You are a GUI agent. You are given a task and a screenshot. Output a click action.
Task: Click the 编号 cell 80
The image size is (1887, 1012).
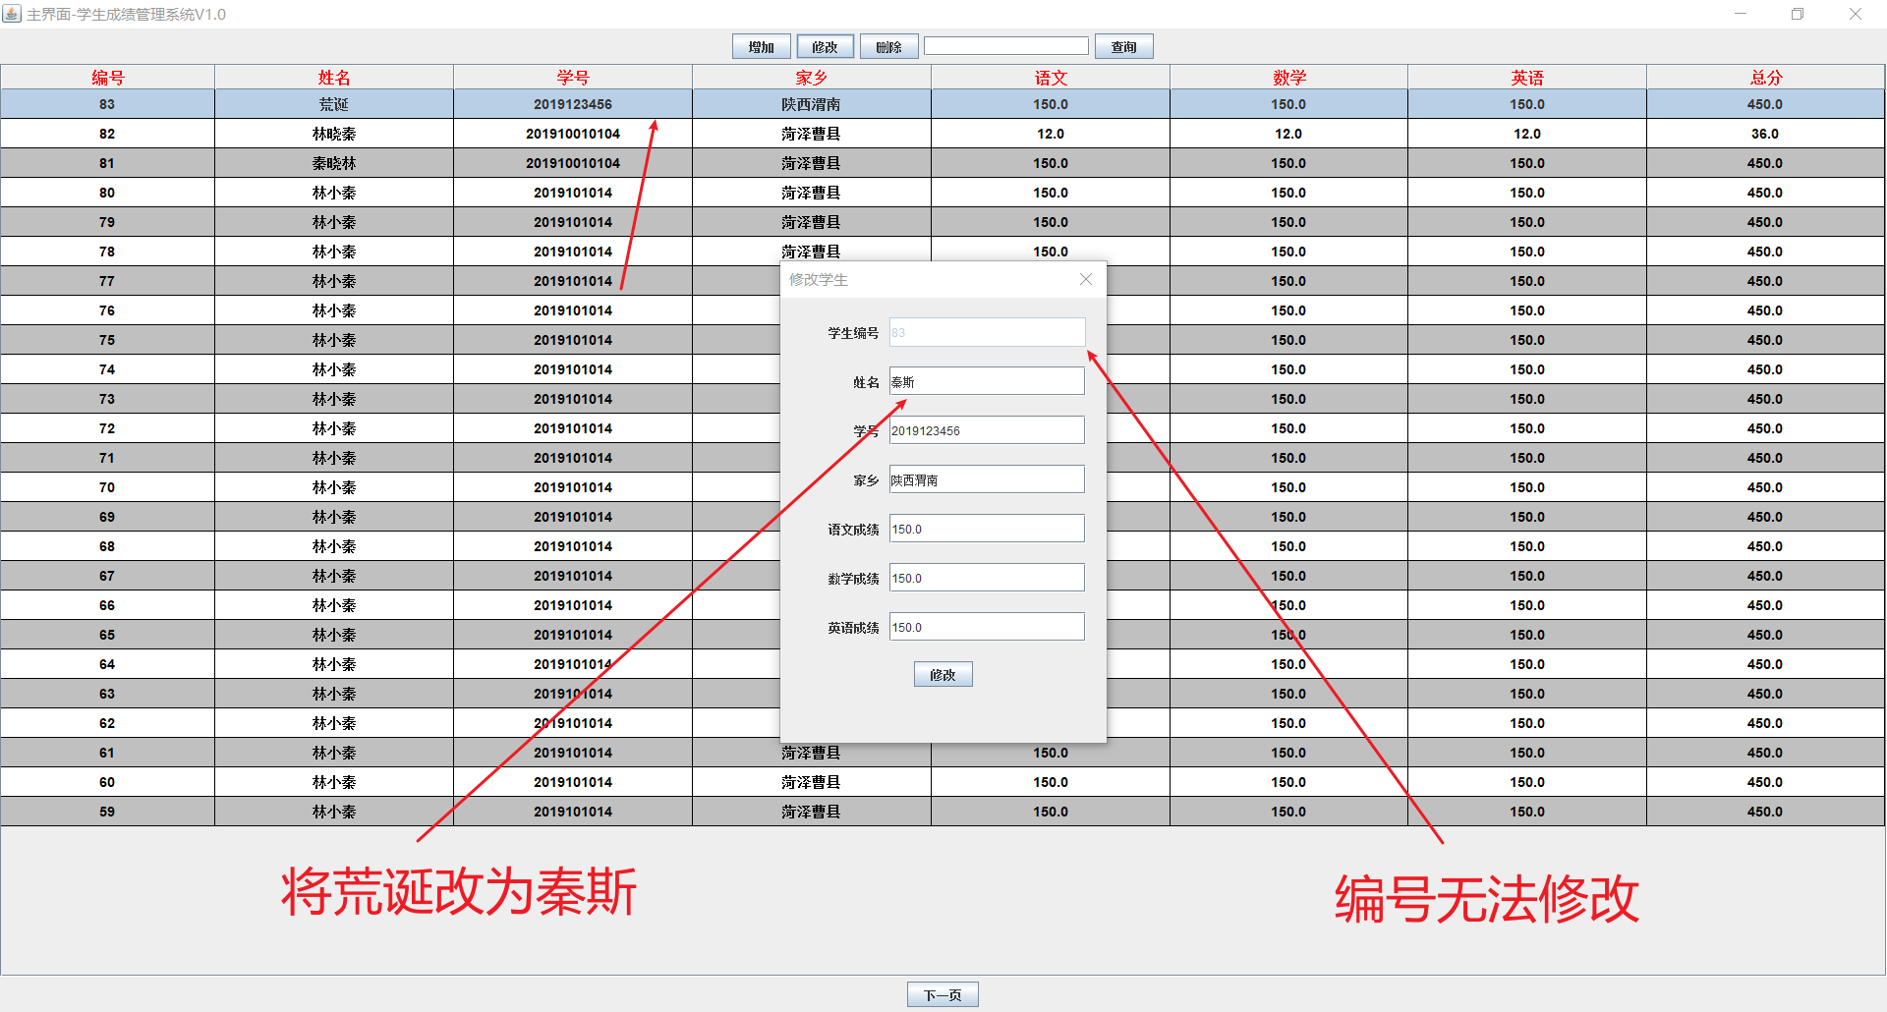click(107, 193)
